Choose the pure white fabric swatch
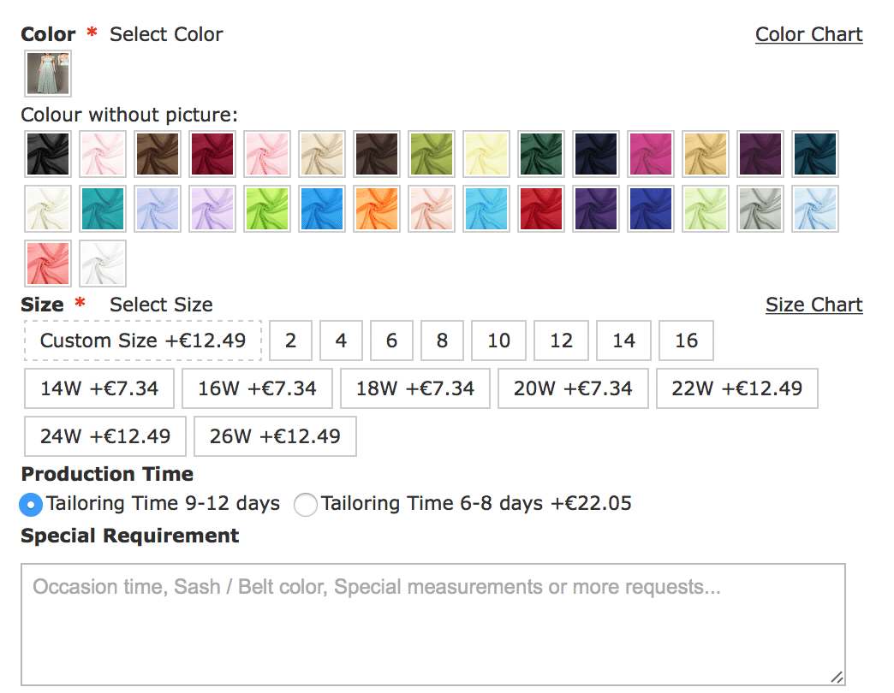 [103, 264]
